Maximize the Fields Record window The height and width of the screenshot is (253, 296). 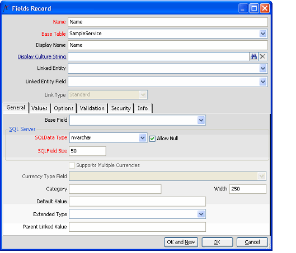click(253, 8)
